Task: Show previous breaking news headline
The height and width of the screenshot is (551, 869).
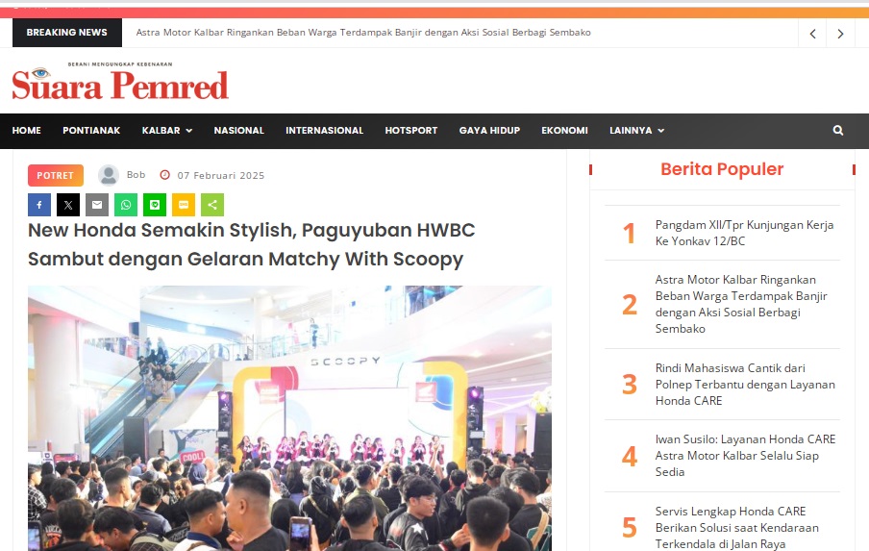Action: pyautogui.click(x=812, y=34)
